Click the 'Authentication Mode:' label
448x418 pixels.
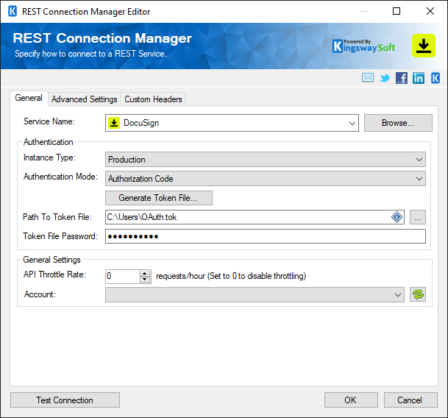pyautogui.click(x=60, y=177)
